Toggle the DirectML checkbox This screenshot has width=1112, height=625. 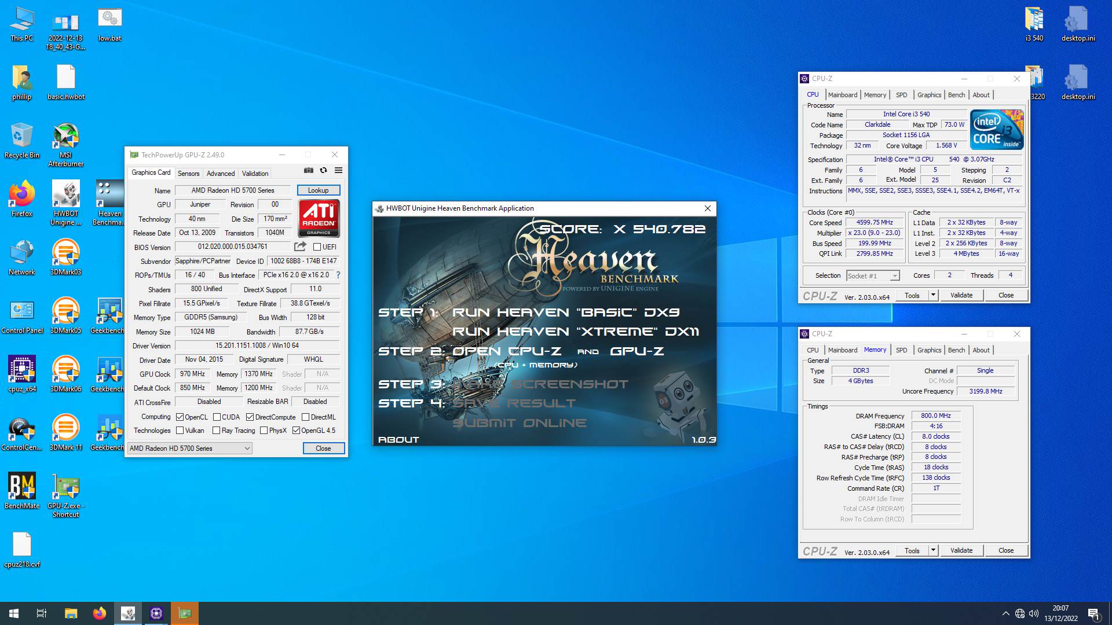click(305, 417)
